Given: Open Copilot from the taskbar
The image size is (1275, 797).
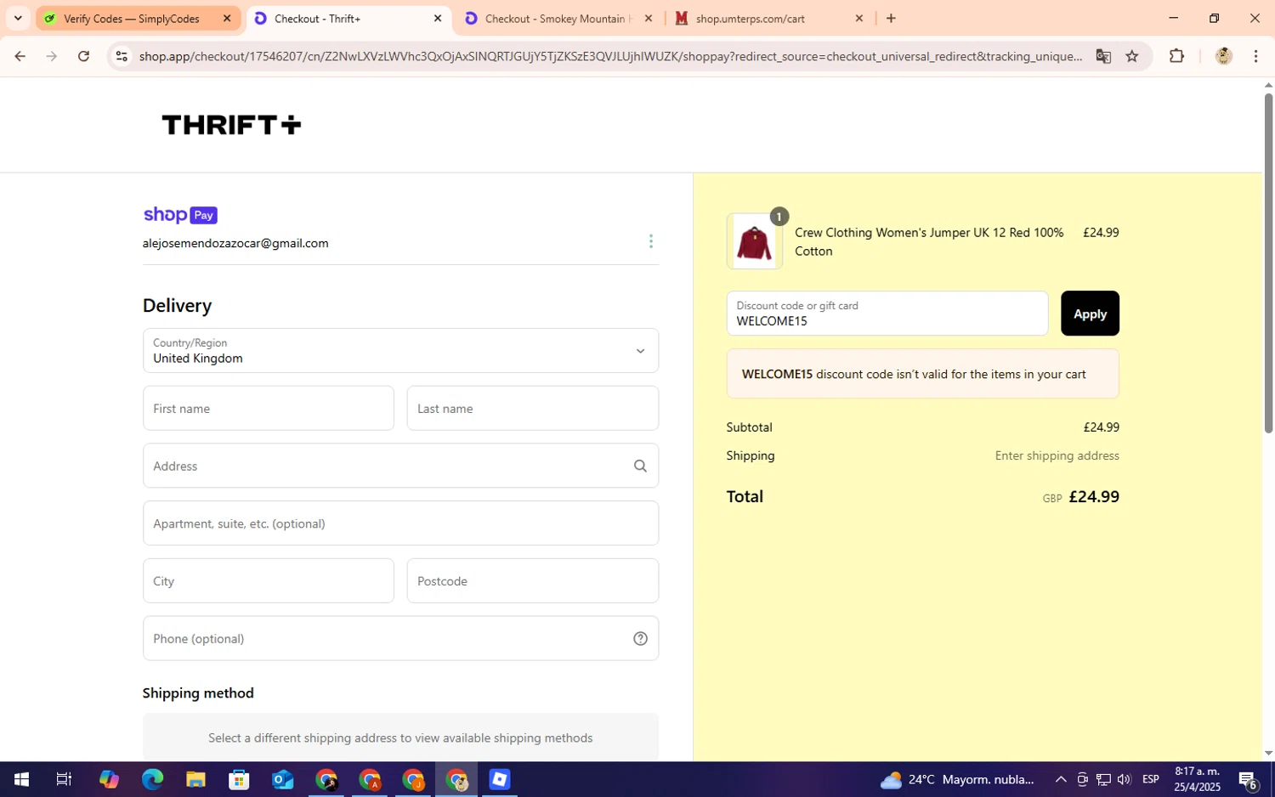Looking at the screenshot, I should click(109, 779).
